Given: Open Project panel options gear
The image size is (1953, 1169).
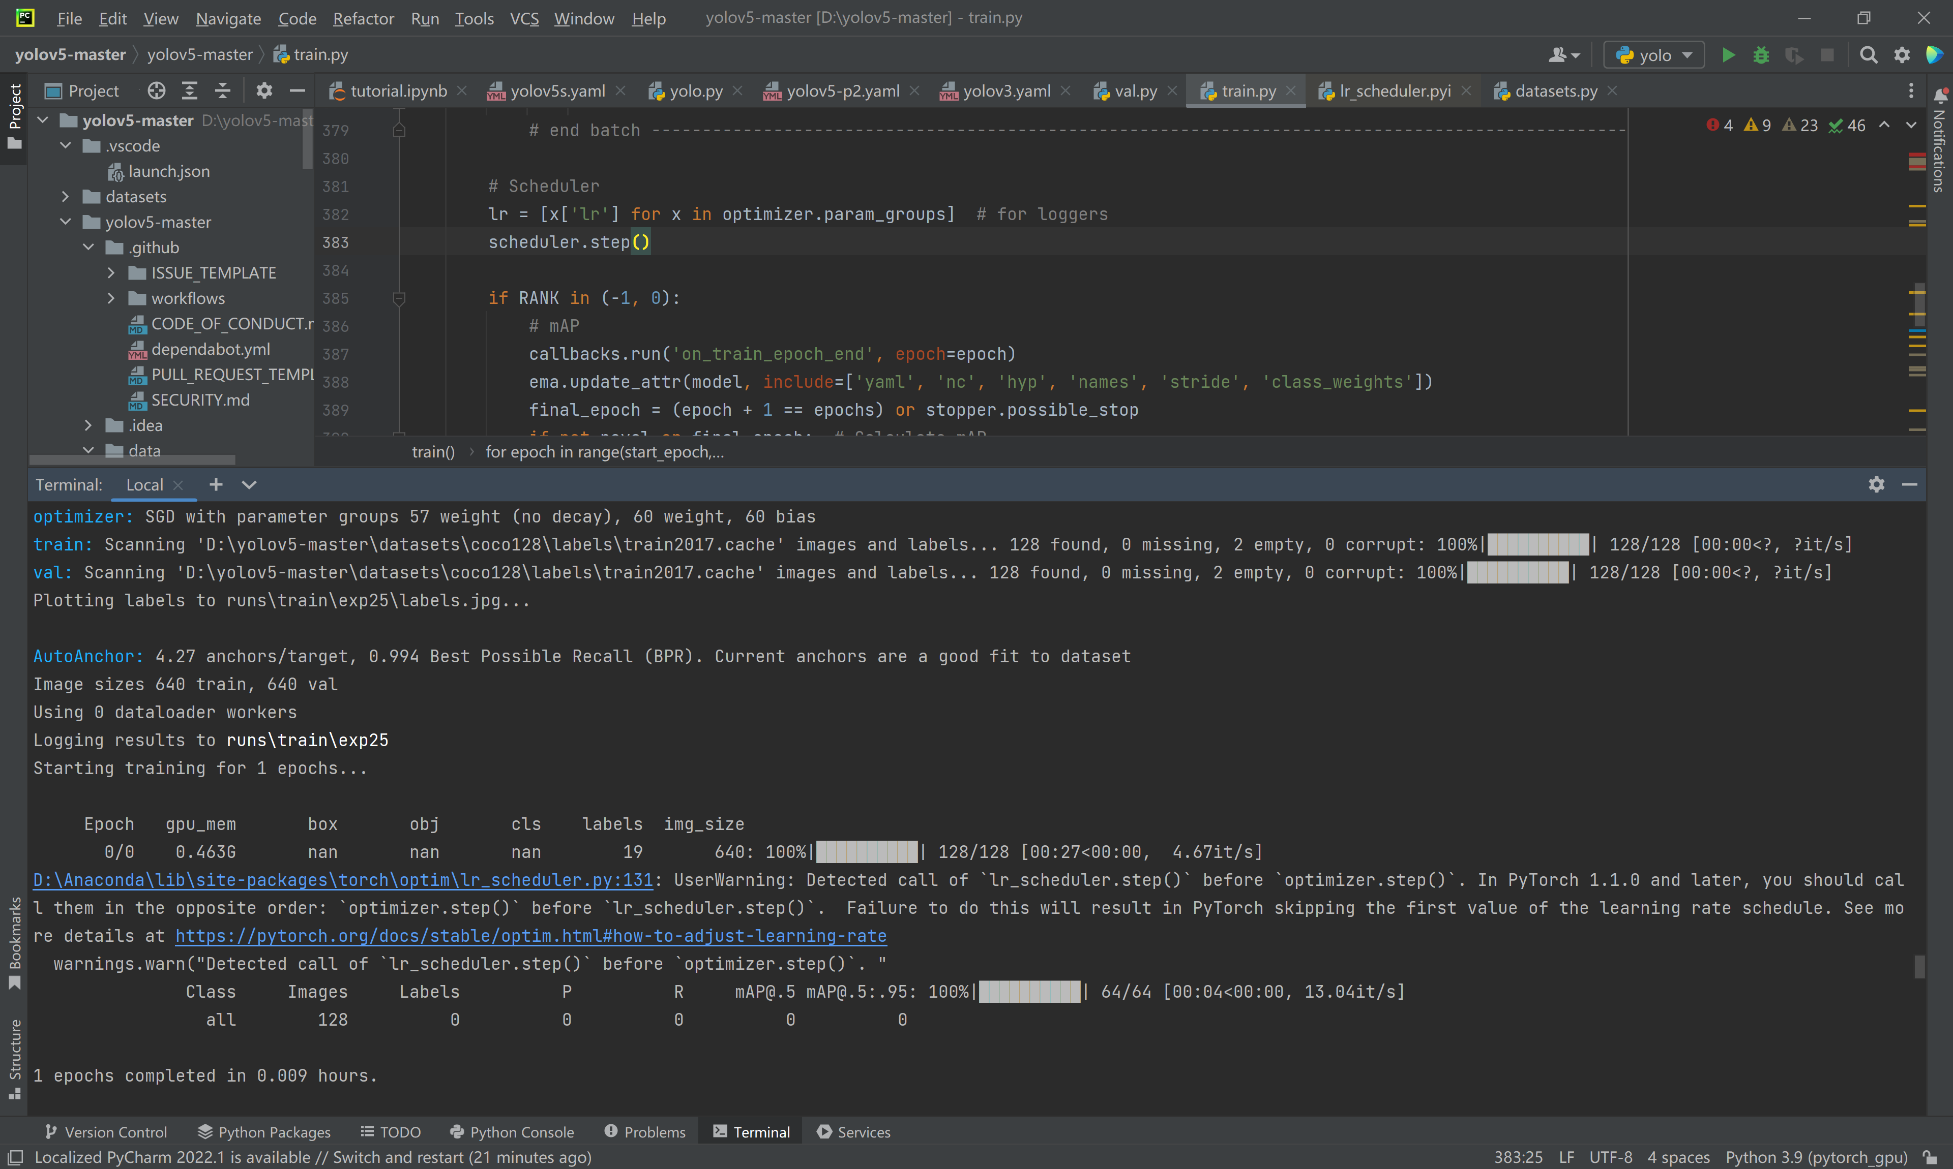Looking at the screenshot, I should click(x=264, y=90).
